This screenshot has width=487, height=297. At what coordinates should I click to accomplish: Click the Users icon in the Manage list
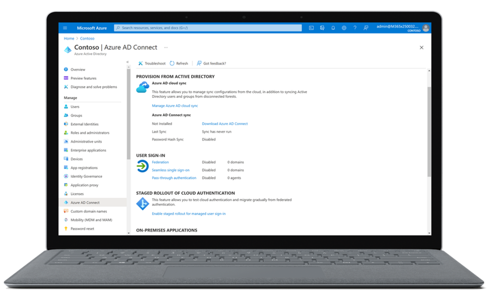click(66, 107)
